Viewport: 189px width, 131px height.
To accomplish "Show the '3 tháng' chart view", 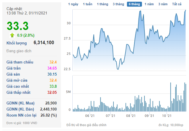I will click(118, 4).
